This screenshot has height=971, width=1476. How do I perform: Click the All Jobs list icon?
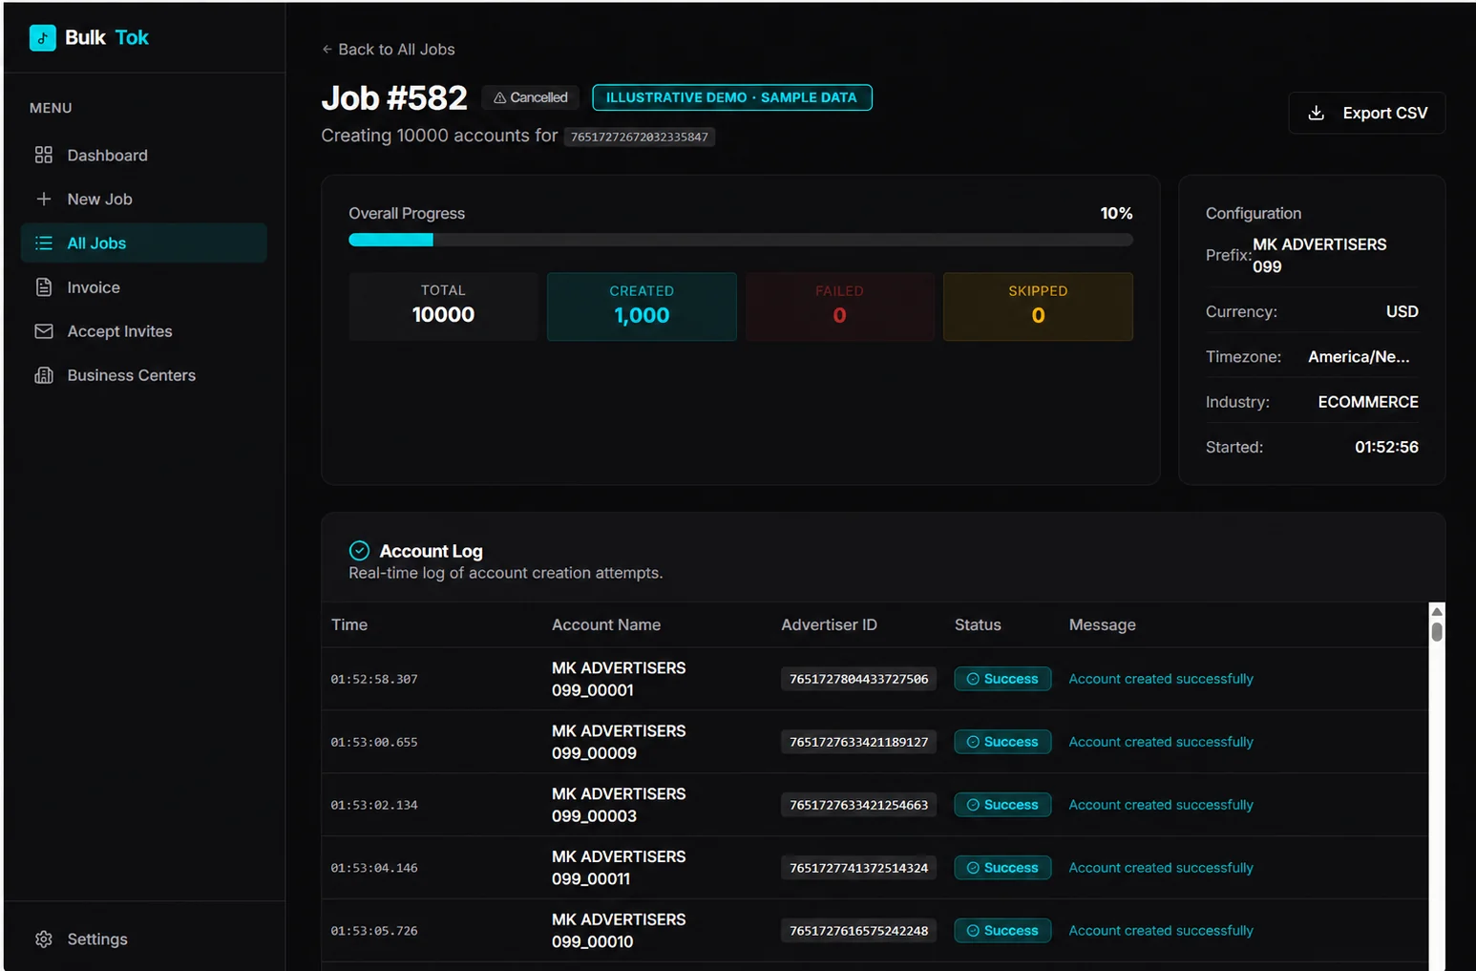44,243
